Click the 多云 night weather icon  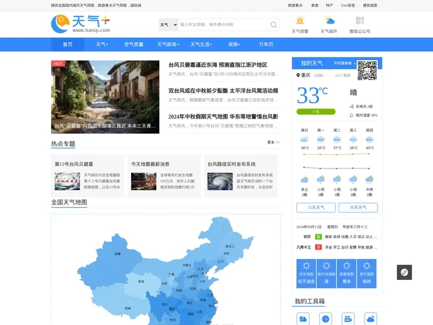coord(304,179)
